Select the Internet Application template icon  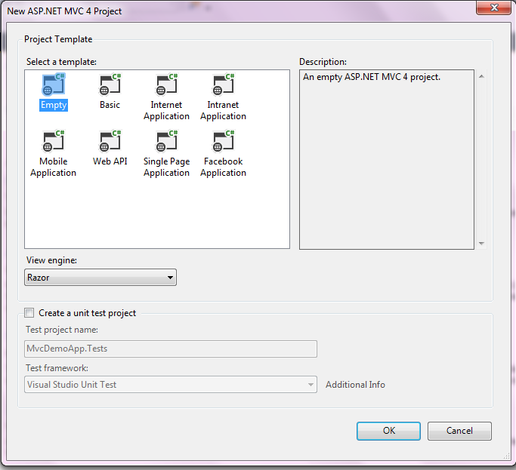pos(167,85)
